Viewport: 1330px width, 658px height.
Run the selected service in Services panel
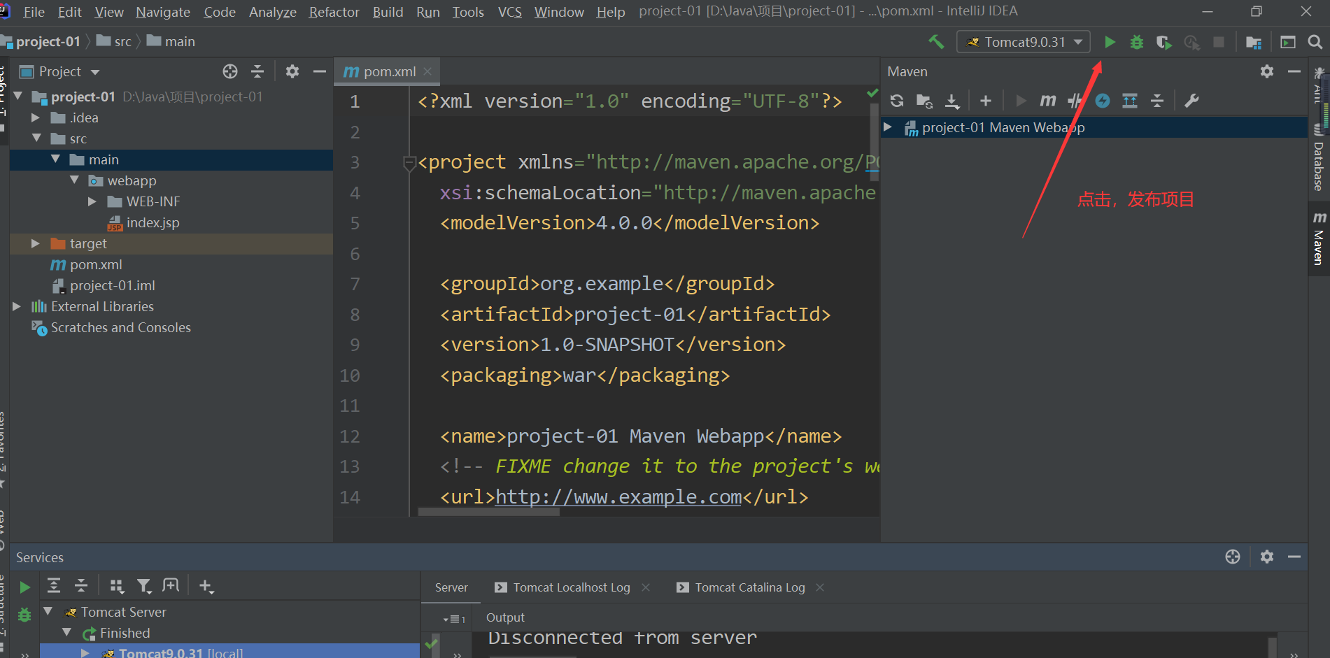[x=24, y=587]
